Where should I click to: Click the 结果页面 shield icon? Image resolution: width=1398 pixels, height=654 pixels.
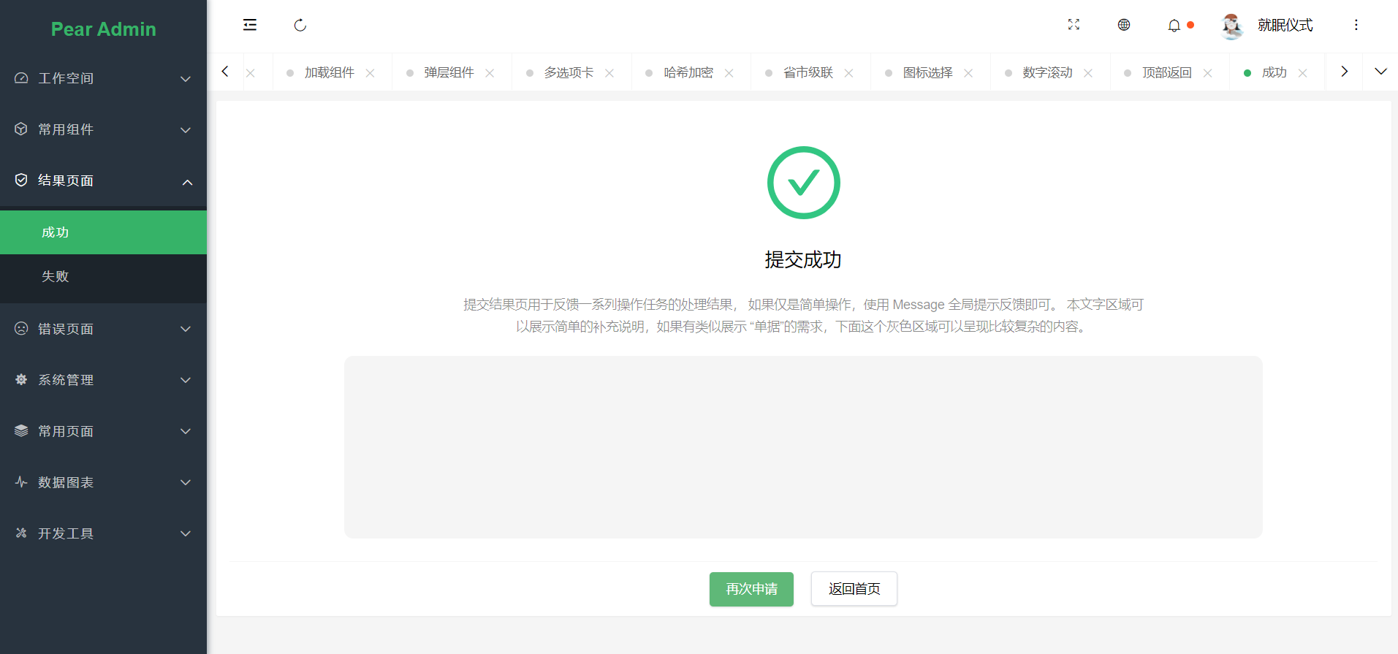[x=21, y=180]
